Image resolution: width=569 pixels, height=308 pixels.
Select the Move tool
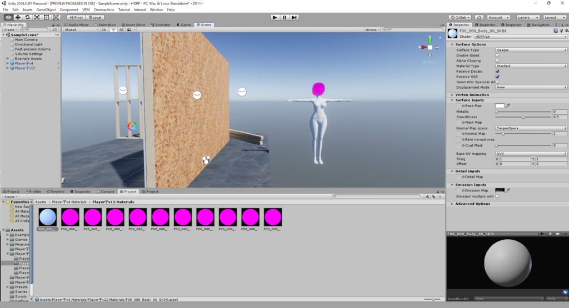tap(18, 17)
